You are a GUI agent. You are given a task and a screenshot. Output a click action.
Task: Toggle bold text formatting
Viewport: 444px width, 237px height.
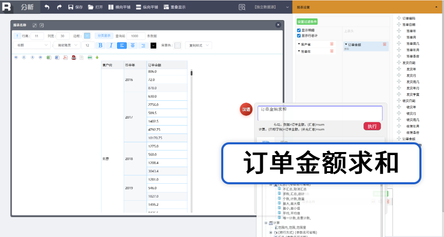tap(100, 46)
